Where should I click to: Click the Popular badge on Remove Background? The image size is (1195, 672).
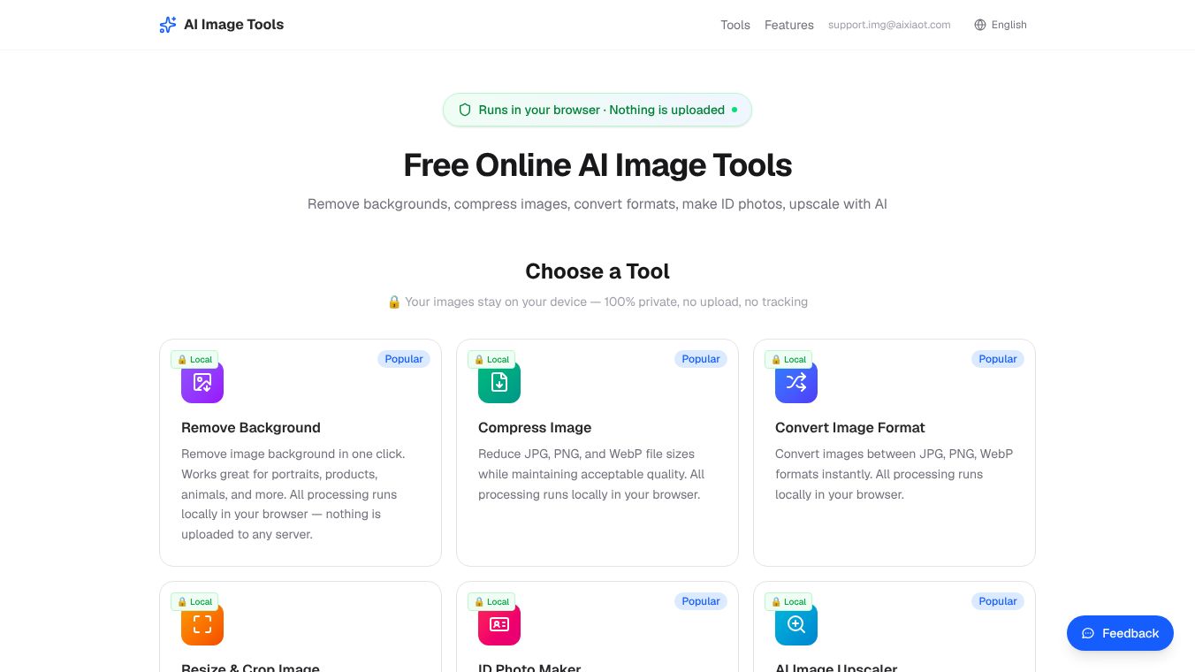point(404,359)
